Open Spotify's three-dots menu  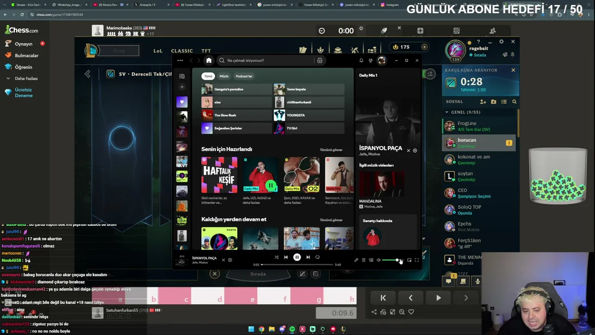pos(180,60)
